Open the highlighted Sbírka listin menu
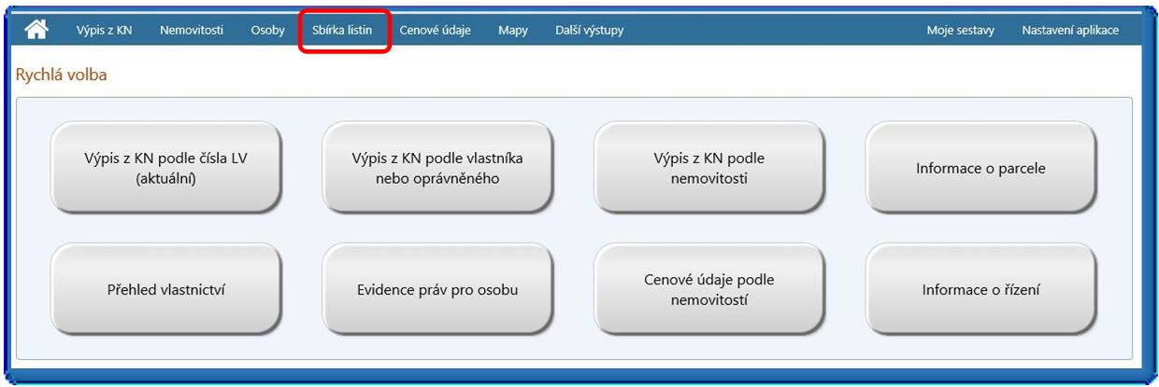 342,31
